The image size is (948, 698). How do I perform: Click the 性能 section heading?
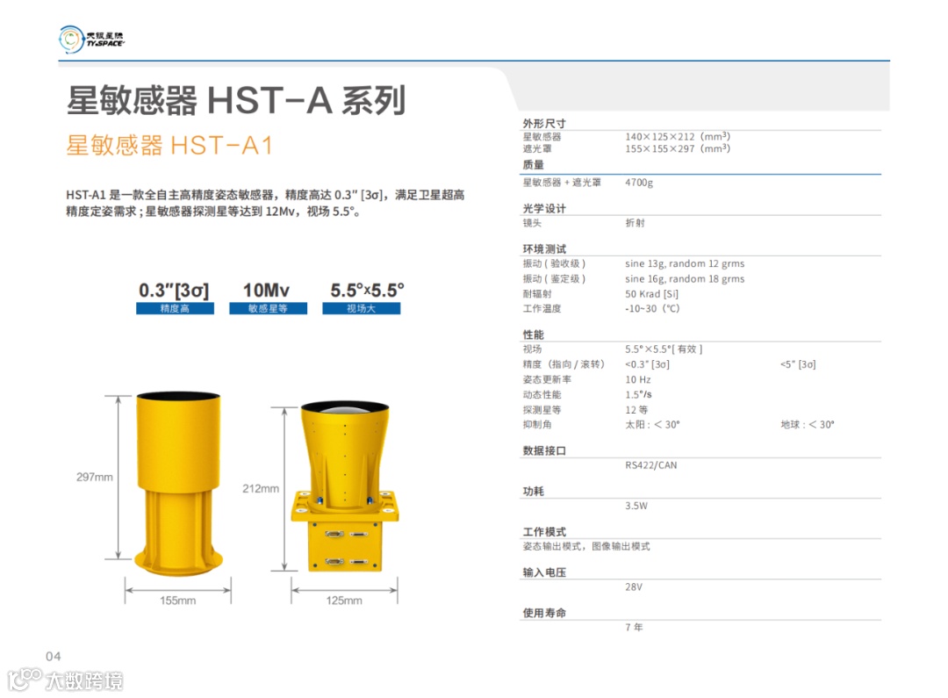(534, 335)
